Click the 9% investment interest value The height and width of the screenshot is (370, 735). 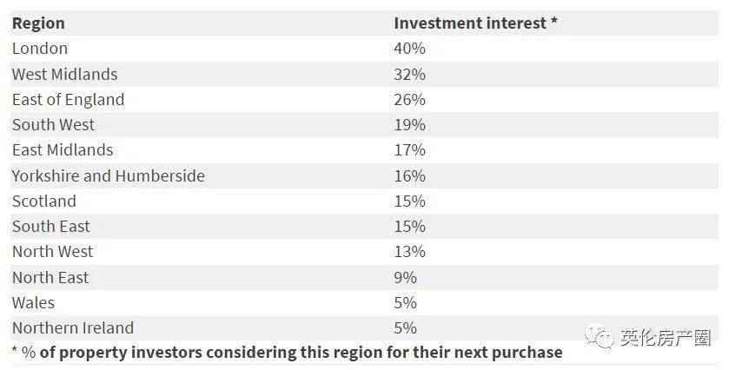pos(405,278)
